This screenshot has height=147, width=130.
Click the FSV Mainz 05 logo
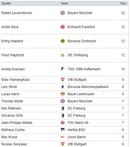coord(63,123)
